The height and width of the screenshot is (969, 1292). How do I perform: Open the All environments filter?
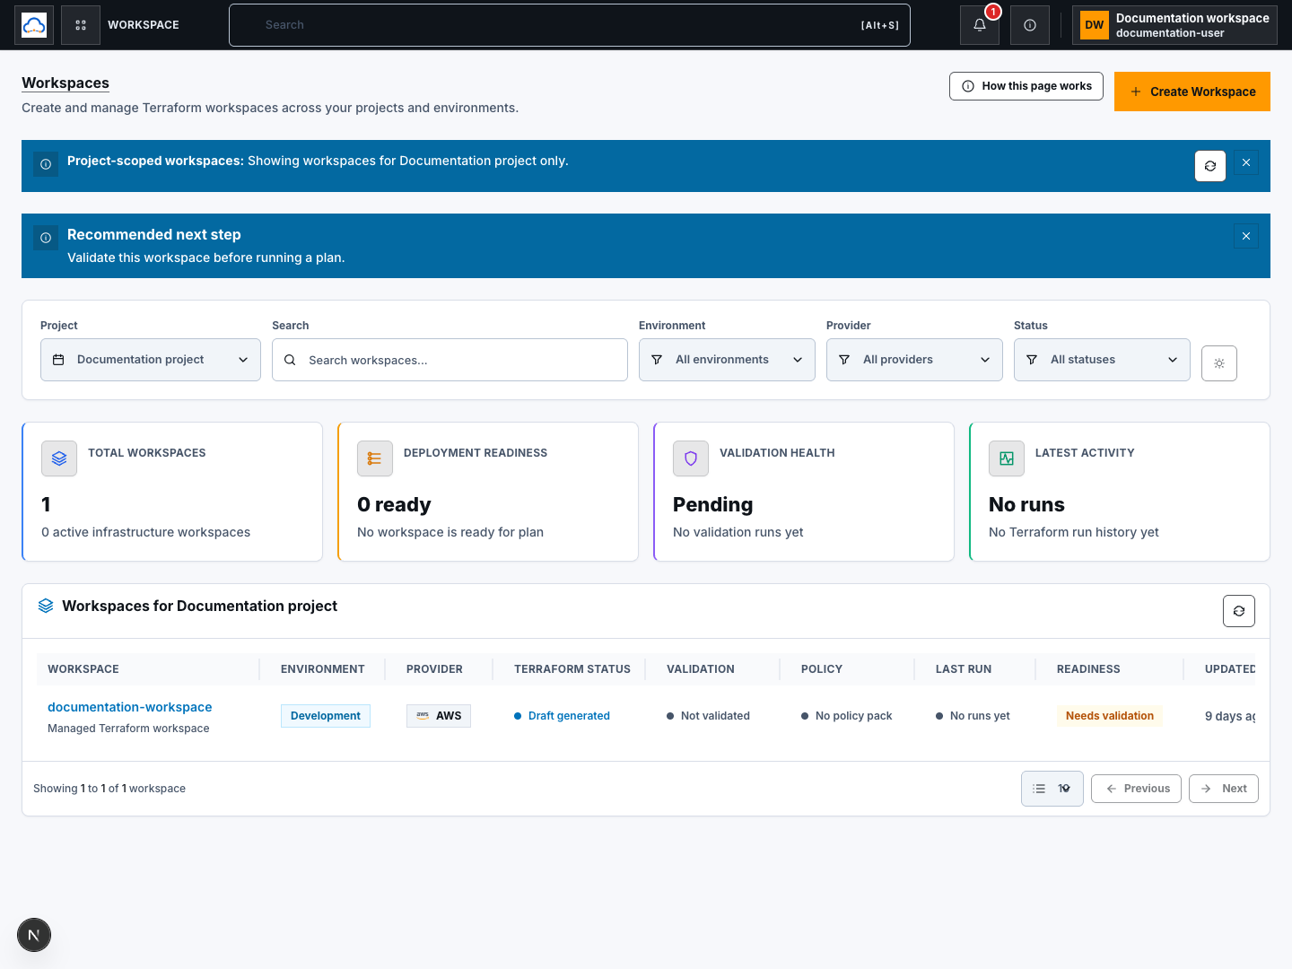click(727, 360)
